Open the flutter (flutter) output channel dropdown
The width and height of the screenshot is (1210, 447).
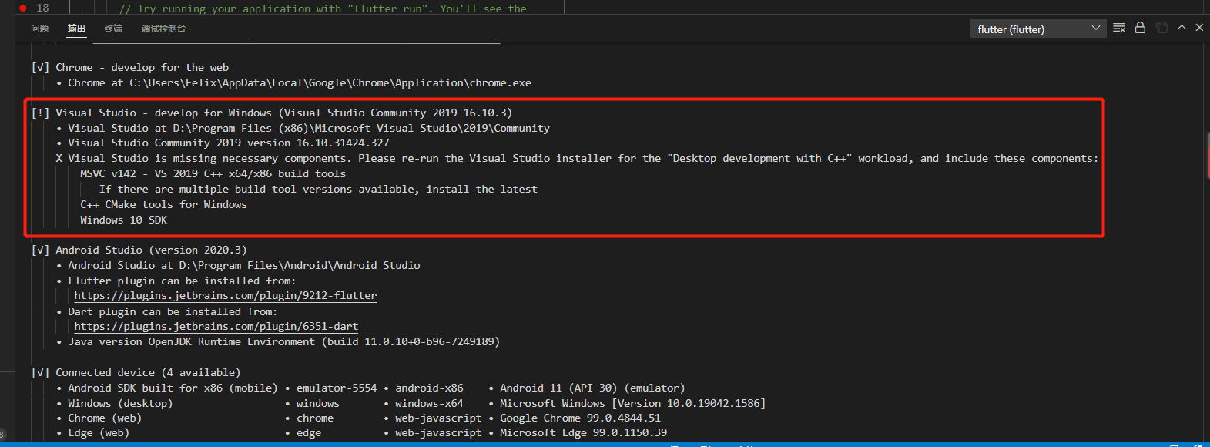pos(1038,29)
